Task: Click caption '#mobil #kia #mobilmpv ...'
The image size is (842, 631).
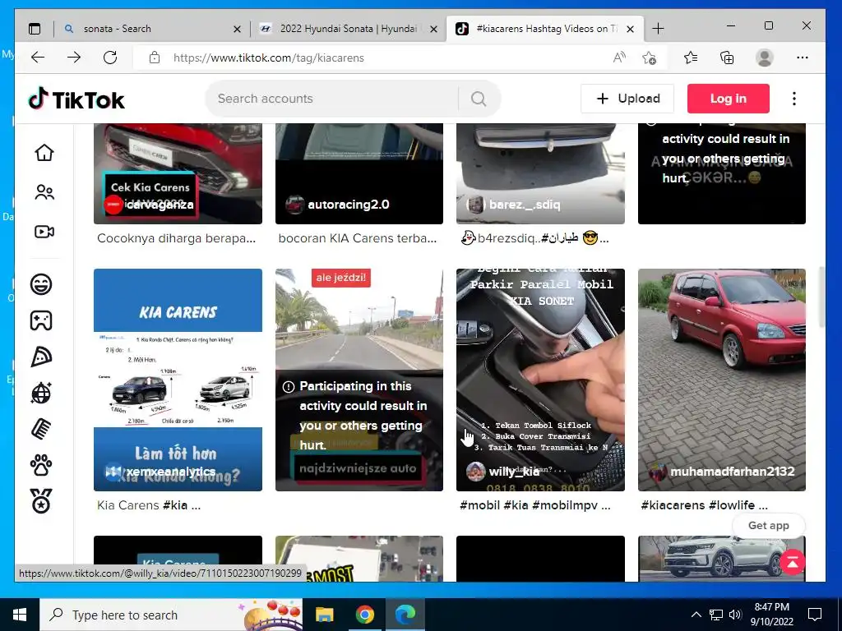Action: coord(534,505)
